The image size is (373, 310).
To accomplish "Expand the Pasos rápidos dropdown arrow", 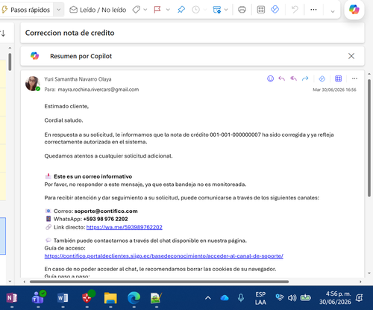I will [x=59, y=10].
